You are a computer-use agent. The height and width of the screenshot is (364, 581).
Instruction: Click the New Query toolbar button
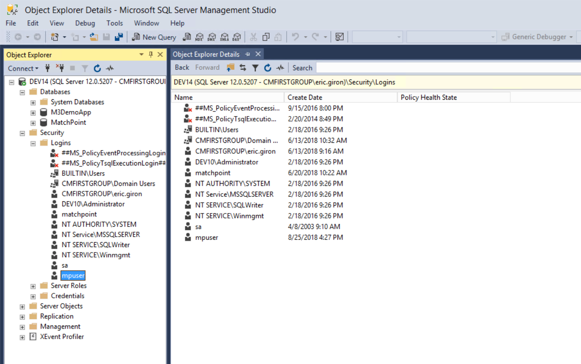(154, 37)
